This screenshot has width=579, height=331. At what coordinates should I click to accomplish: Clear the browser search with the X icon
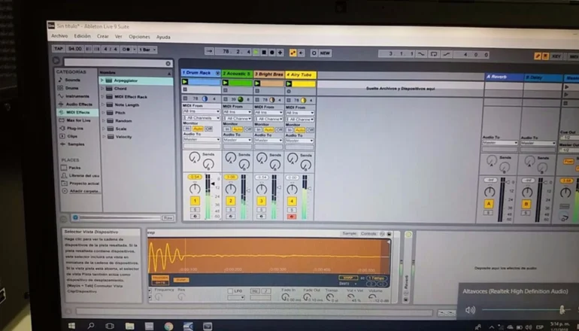click(x=168, y=63)
